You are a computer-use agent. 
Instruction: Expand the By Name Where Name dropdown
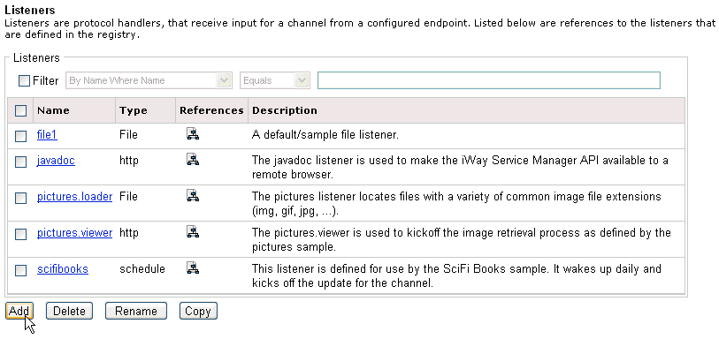[149, 80]
